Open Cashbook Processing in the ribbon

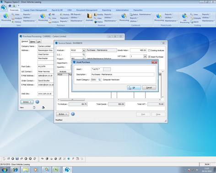(x=124, y=17)
